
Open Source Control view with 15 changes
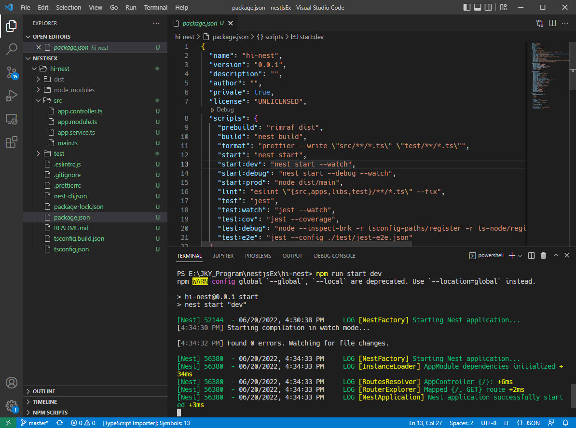[12, 72]
